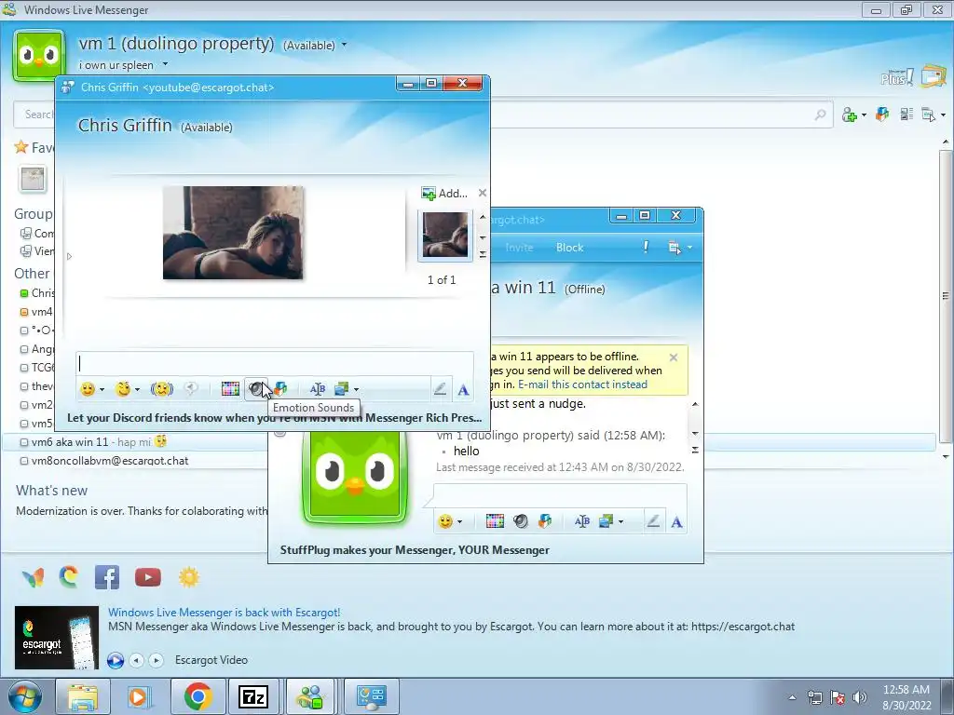Expand emoticon dropdown arrow in Chris Griffin chat
954x715 pixels.
(102, 390)
